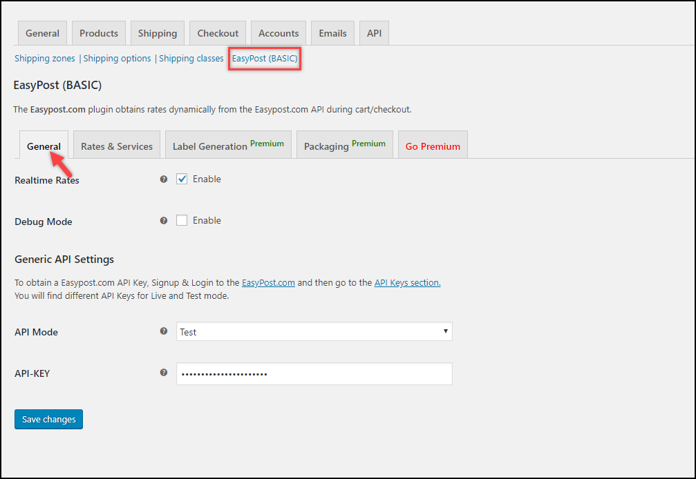Screen dimensions: 696x479
Task: Click help icon beside API Mode
Action: [164, 331]
